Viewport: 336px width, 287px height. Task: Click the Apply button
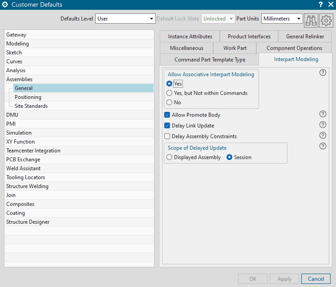(284, 279)
